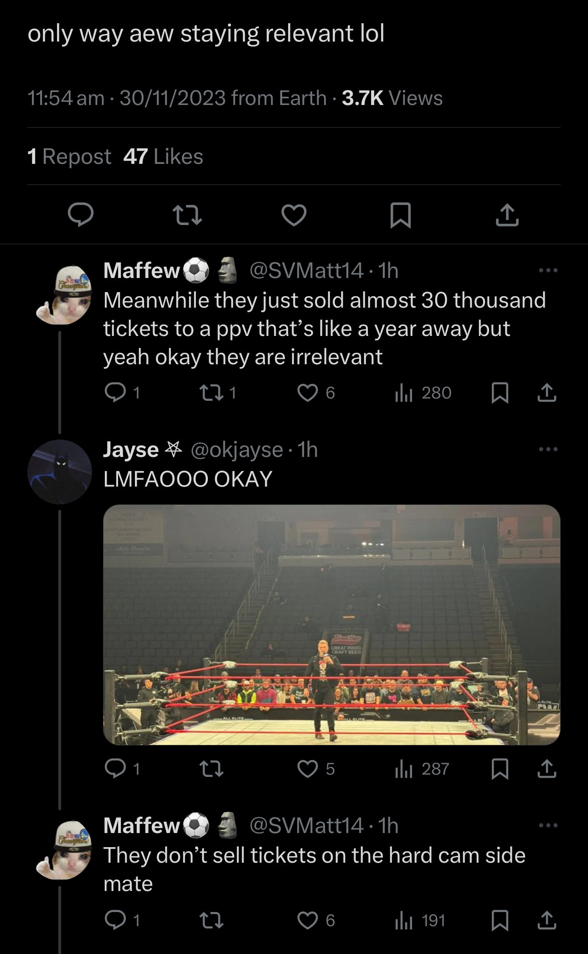The height and width of the screenshot is (954, 588).
Task: Open more options on Maffew's hard cam reply
Action: coord(548,825)
